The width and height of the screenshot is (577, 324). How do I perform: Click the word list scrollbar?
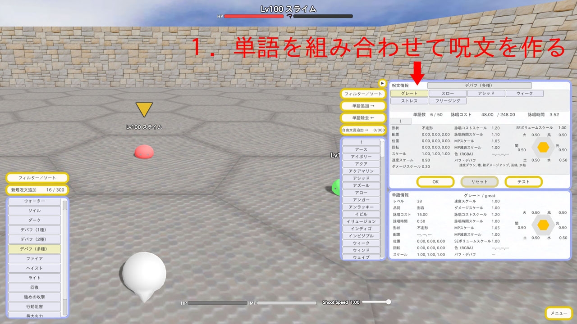click(x=383, y=199)
